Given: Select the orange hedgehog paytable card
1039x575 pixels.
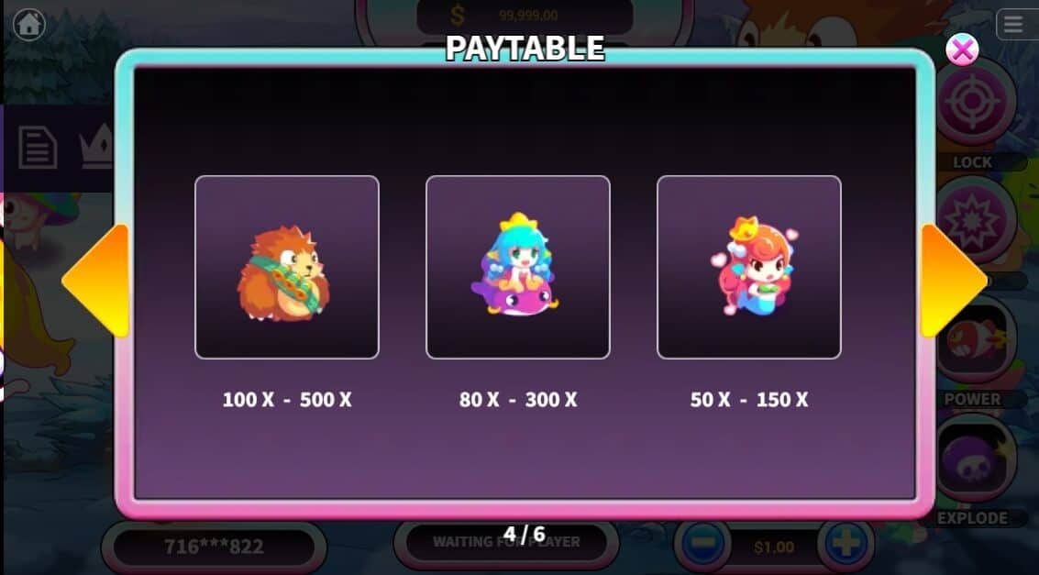Looking at the screenshot, I should point(287,267).
